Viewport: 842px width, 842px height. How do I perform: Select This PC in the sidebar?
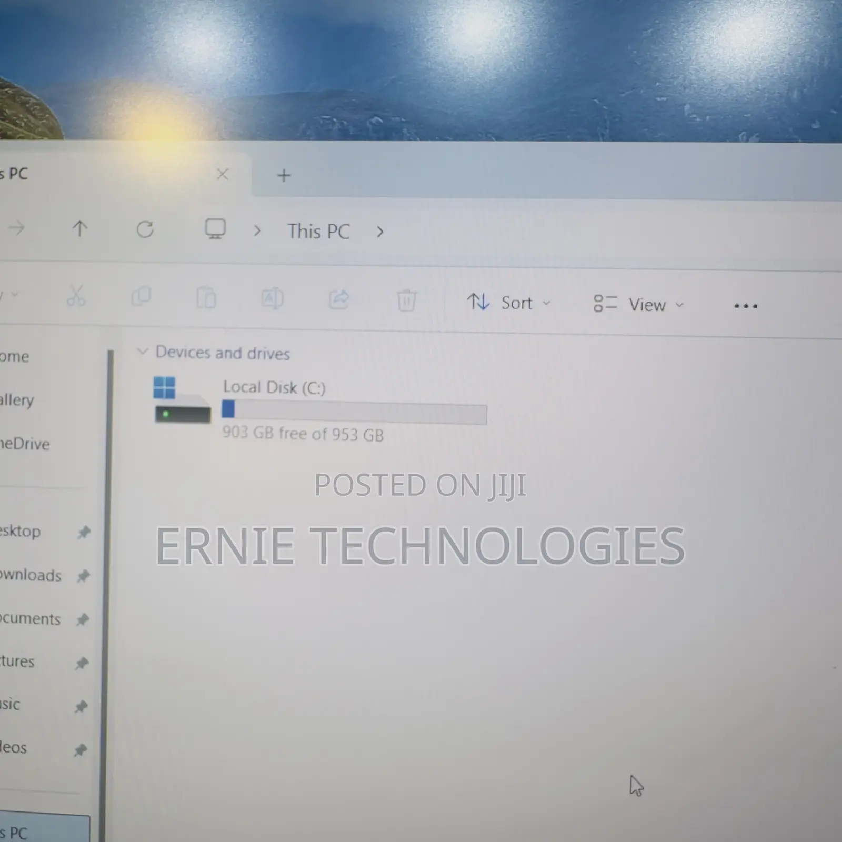click(x=44, y=829)
